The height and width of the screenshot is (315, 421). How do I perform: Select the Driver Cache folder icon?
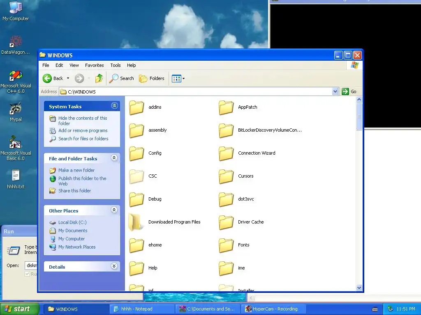click(226, 223)
